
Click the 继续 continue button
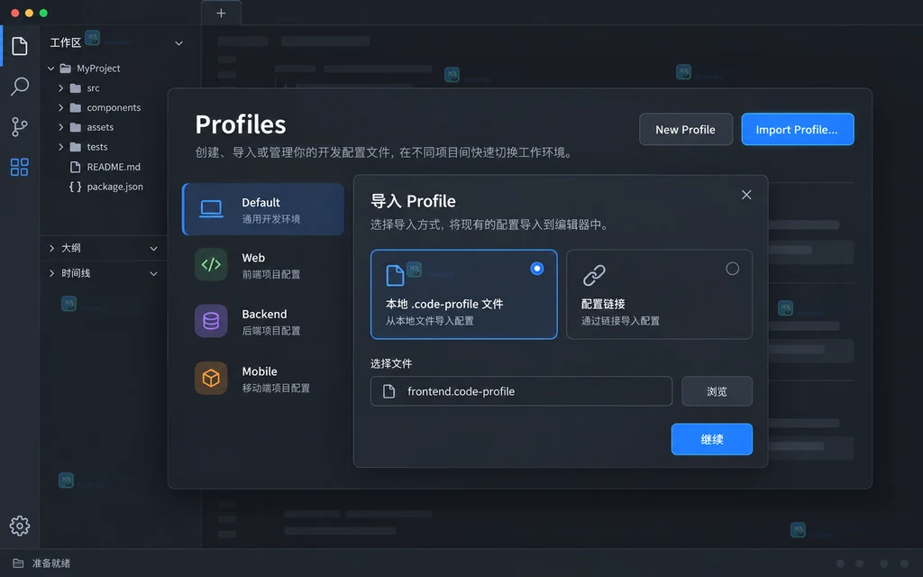tap(712, 439)
